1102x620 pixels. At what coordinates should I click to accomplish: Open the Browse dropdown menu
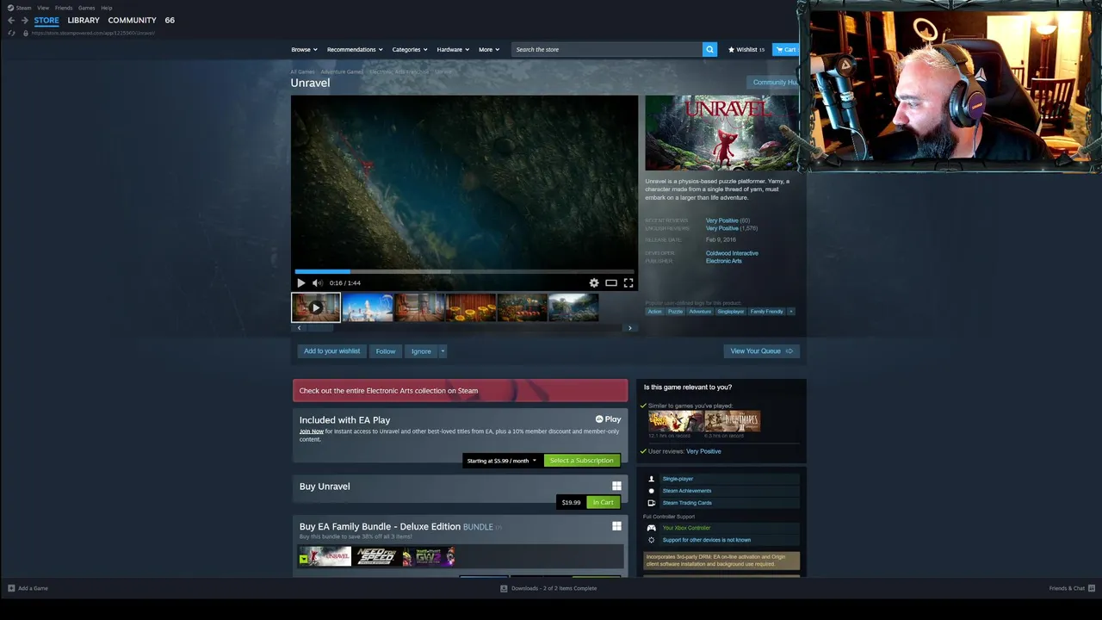(304, 49)
